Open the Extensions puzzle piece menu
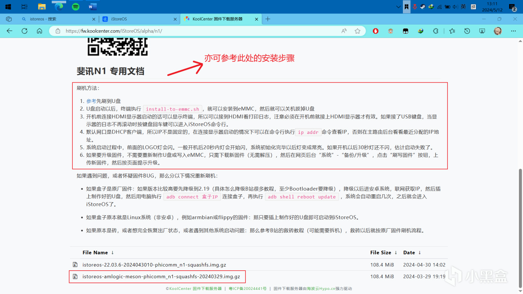523x294 pixels. point(436,31)
